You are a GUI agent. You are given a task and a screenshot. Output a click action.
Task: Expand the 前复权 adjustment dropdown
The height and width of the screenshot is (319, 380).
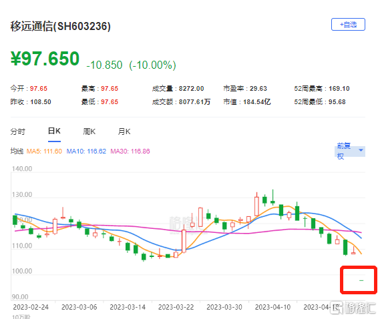350,151
